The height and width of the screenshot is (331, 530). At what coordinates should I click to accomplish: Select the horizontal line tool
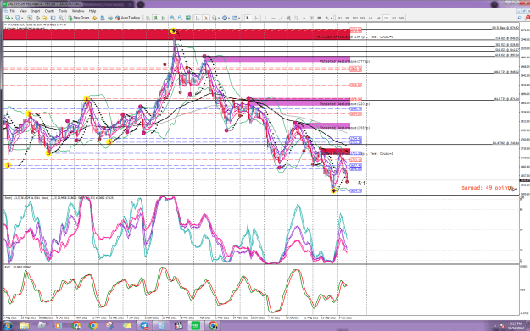coord(273,18)
